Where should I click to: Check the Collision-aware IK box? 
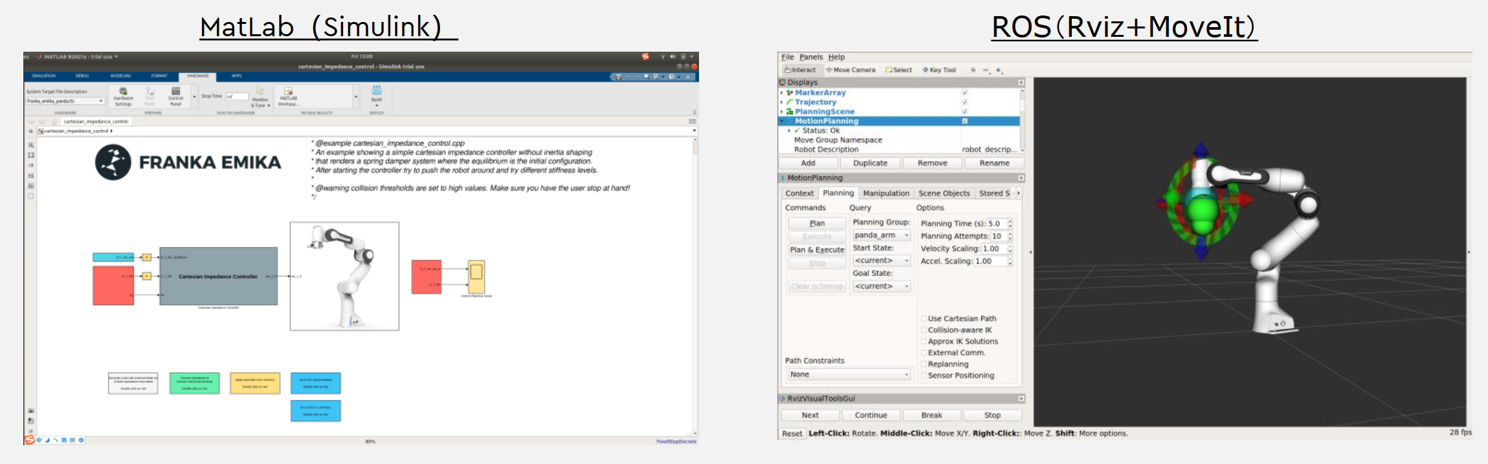click(924, 330)
